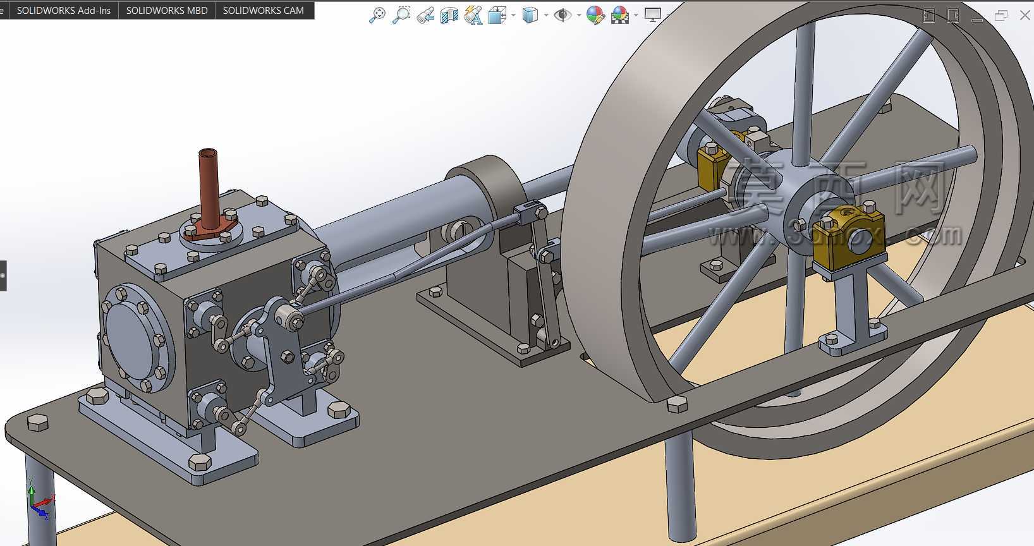Open the SOLIDWORKS CAM tab
Screen dimensions: 1034x546
tap(263, 10)
